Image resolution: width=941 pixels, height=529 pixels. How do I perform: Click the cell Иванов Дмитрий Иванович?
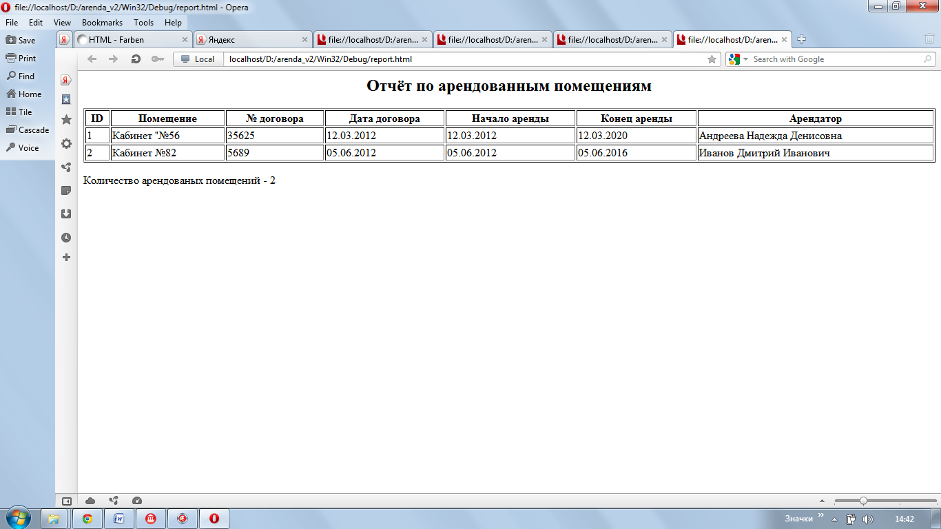tap(816, 152)
